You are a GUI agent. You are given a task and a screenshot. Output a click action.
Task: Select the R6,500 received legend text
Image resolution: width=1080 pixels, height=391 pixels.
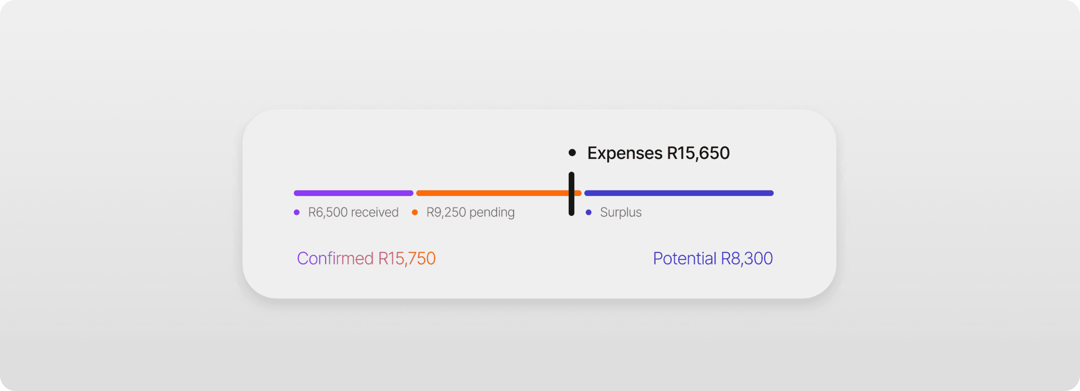[353, 213]
